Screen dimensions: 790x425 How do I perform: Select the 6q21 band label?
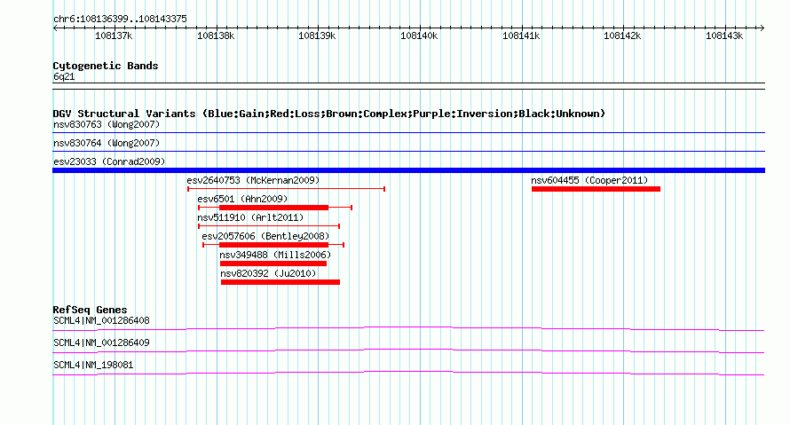click(x=64, y=76)
